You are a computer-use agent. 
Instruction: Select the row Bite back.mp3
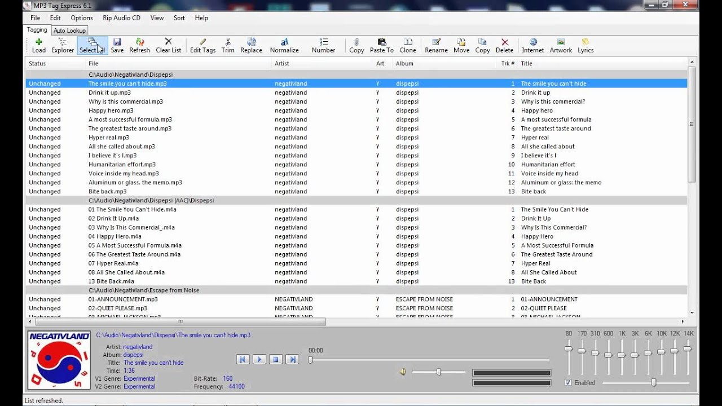point(356,192)
